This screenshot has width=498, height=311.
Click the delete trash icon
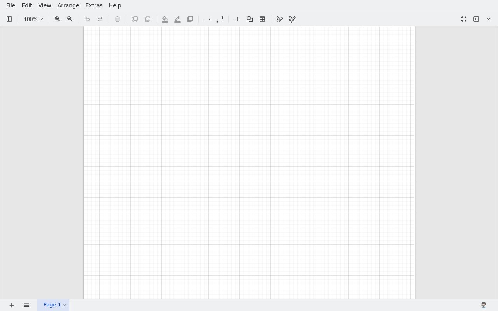tap(117, 19)
